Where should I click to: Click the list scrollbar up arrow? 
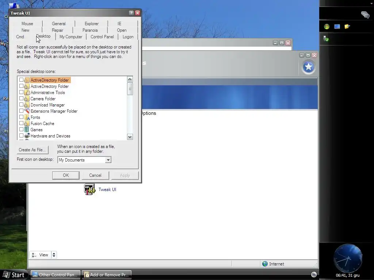click(130, 79)
